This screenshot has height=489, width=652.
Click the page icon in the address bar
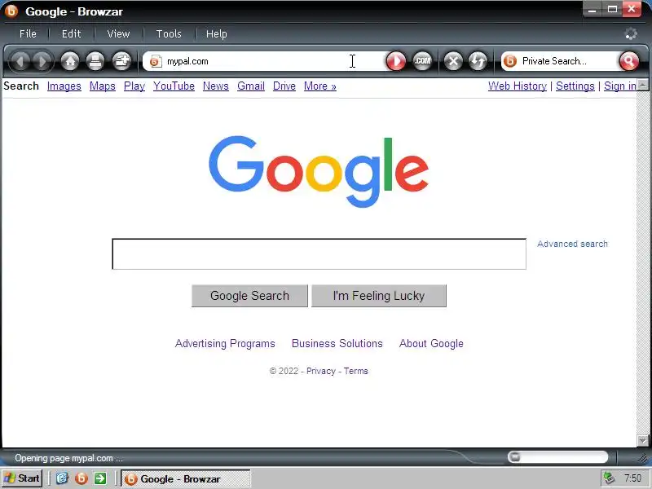155,62
